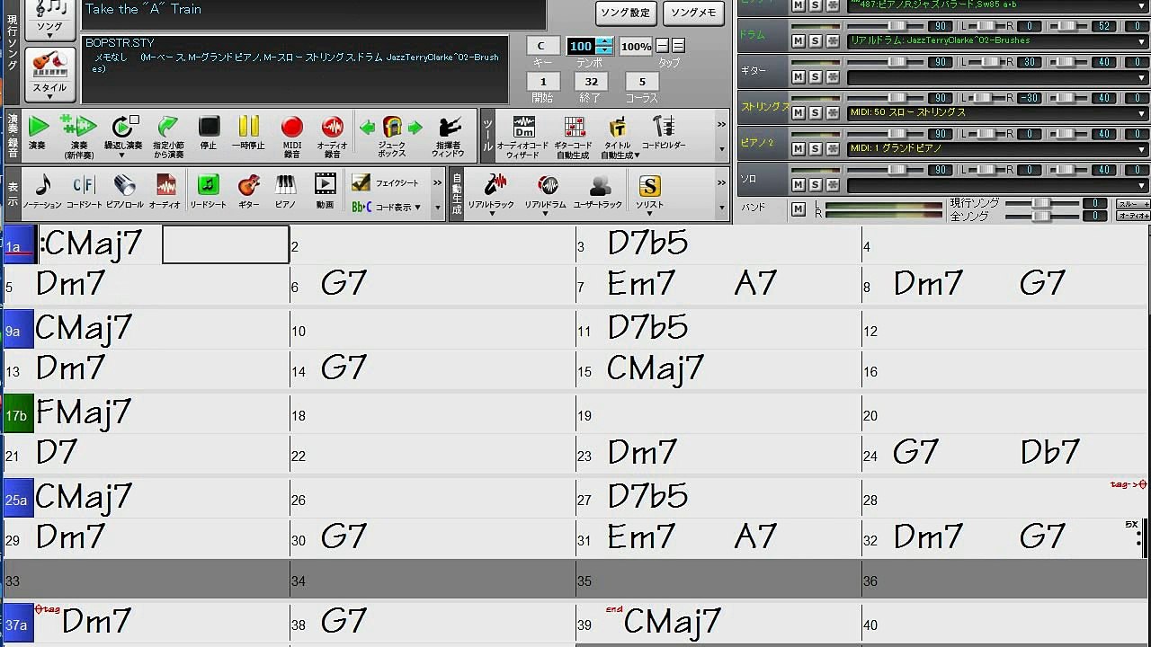Open the ギター track instrument dropdown
This screenshot has height=647, width=1151.
(998, 76)
